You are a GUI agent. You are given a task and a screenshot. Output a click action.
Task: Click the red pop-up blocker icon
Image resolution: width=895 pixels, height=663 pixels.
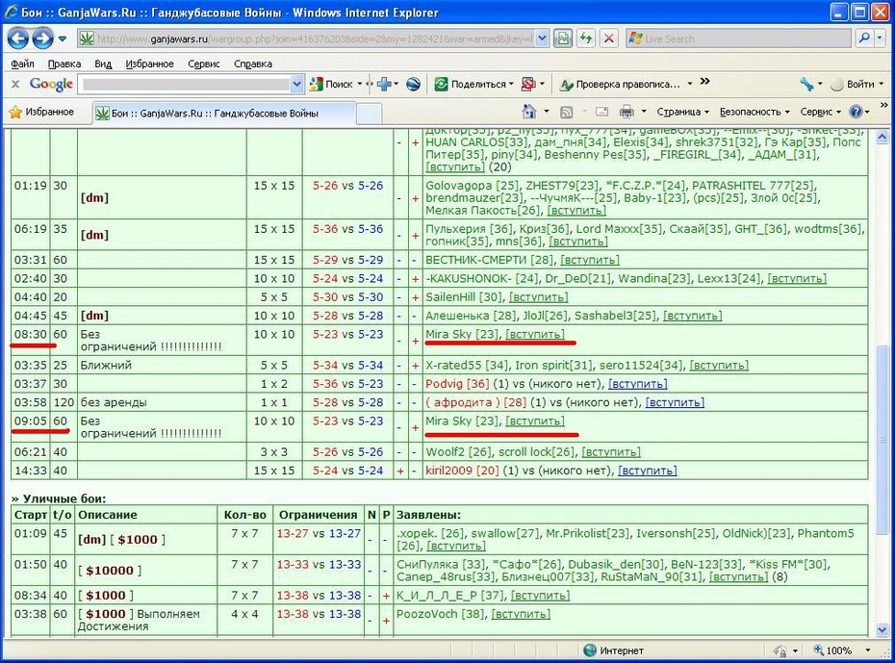tap(528, 85)
